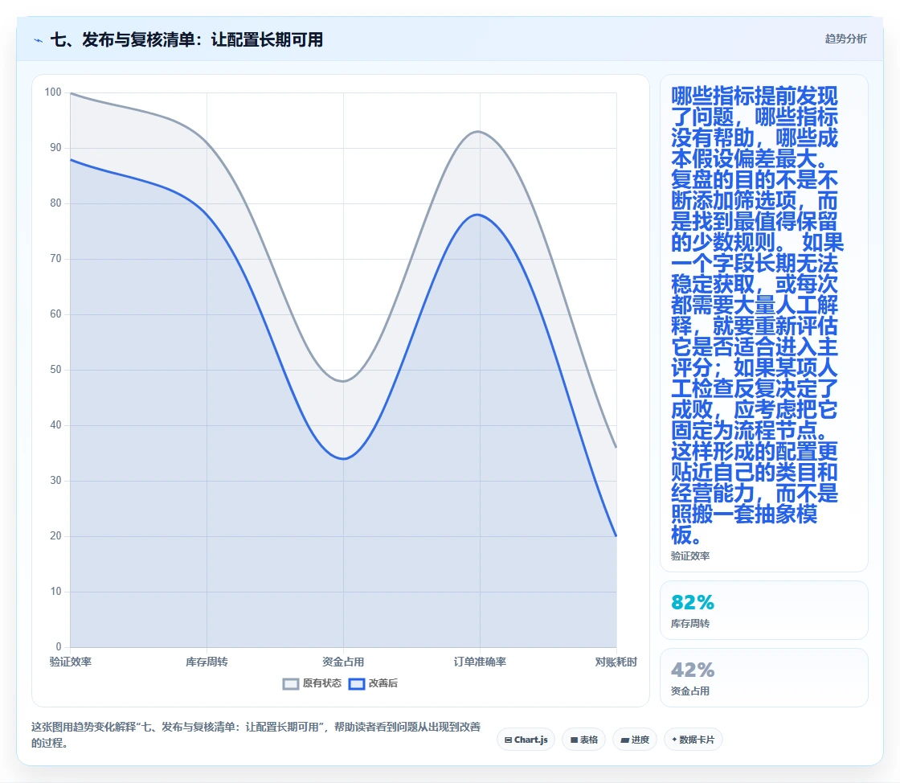This screenshot has height=783, width=900.
Task: Click the 趋势分析 label in header
Action: point(845,39)
